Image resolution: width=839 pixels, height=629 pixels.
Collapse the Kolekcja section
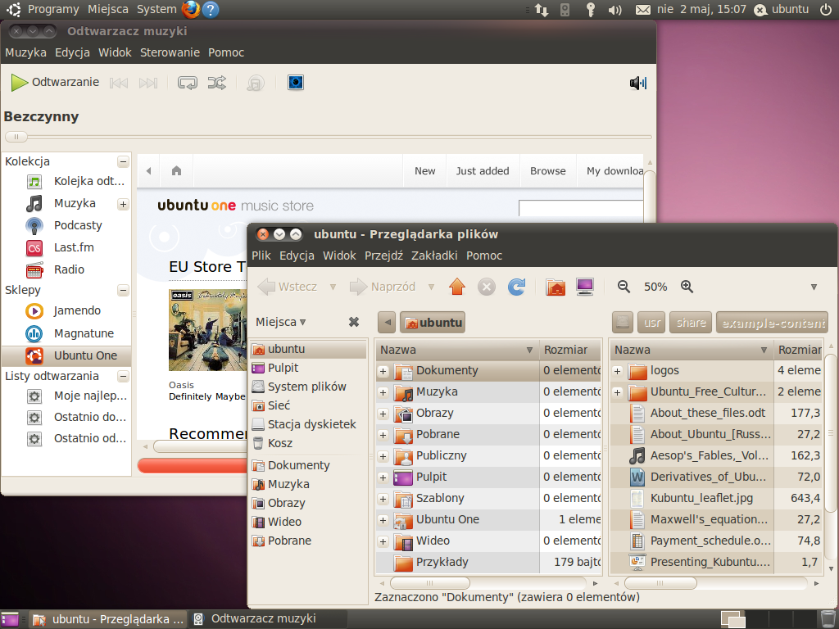[123, 161]
